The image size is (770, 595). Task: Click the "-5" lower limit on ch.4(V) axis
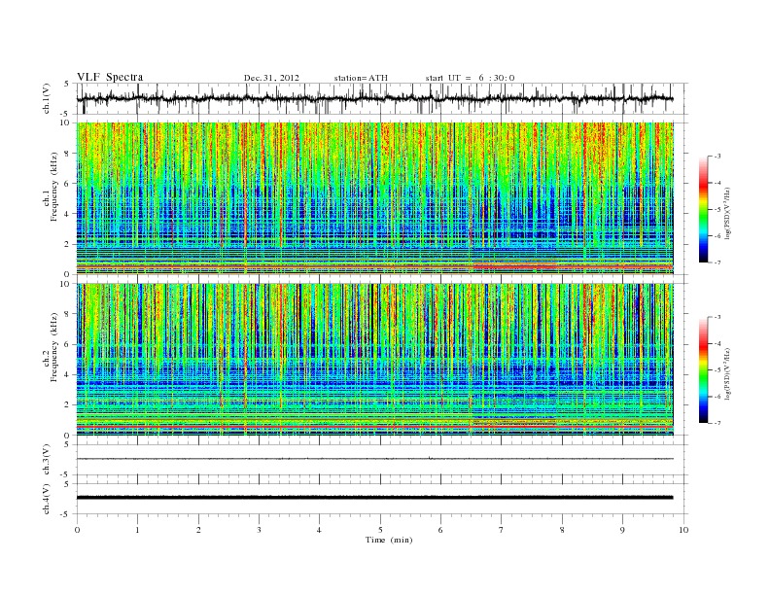(66, 514)
